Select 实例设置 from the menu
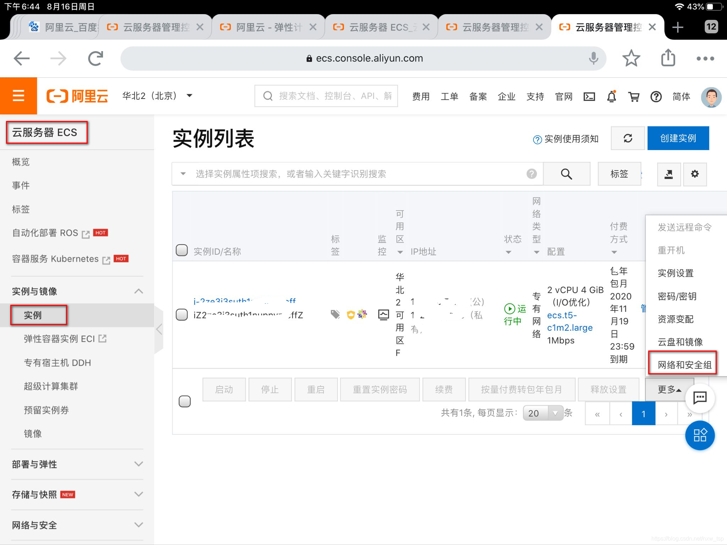The image size is (727, 545). (x=676, y=273)
